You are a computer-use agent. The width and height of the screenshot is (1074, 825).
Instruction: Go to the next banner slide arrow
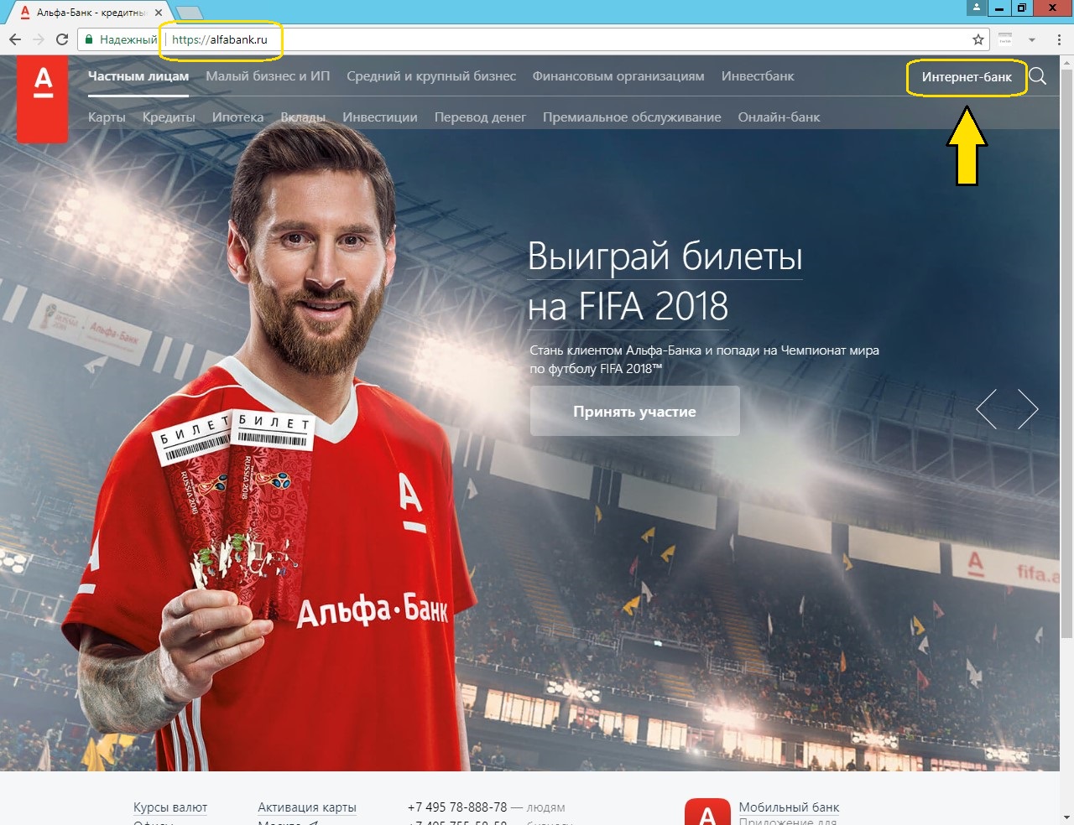click(1028, 409)
